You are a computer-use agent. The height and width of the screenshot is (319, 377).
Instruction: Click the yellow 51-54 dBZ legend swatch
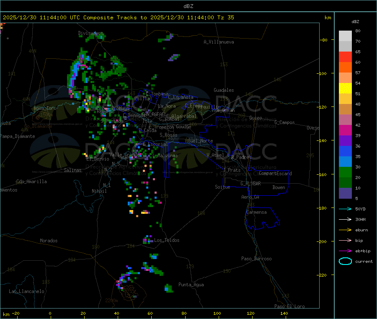(345, 88)
